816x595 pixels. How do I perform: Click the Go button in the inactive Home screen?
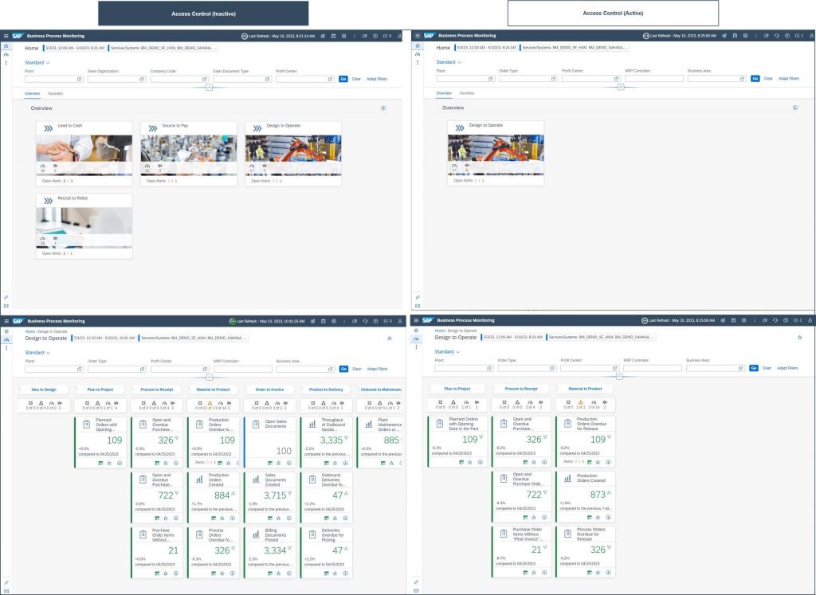click(343, 79)
